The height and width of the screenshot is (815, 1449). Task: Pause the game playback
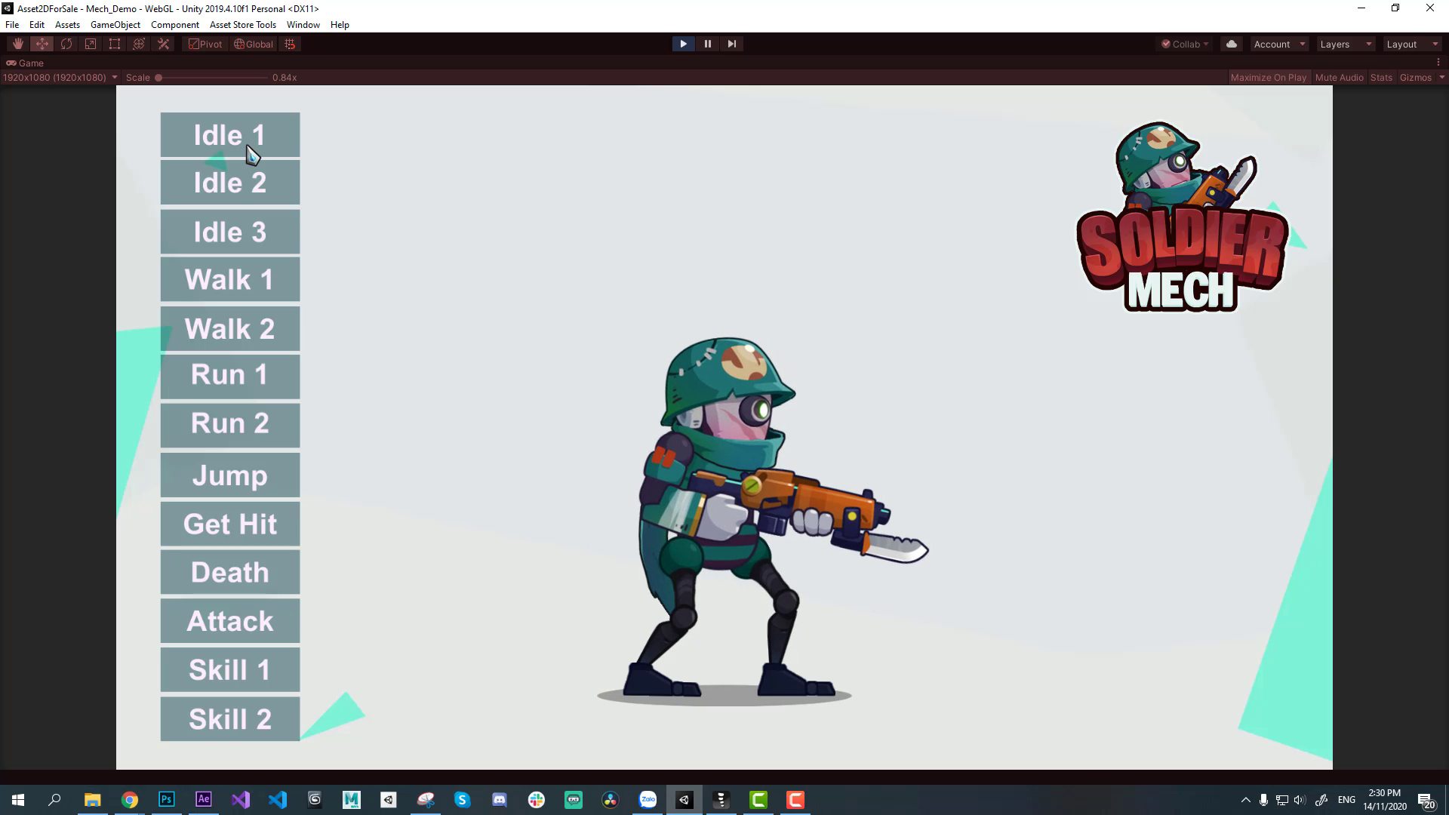tap(707, 44)
